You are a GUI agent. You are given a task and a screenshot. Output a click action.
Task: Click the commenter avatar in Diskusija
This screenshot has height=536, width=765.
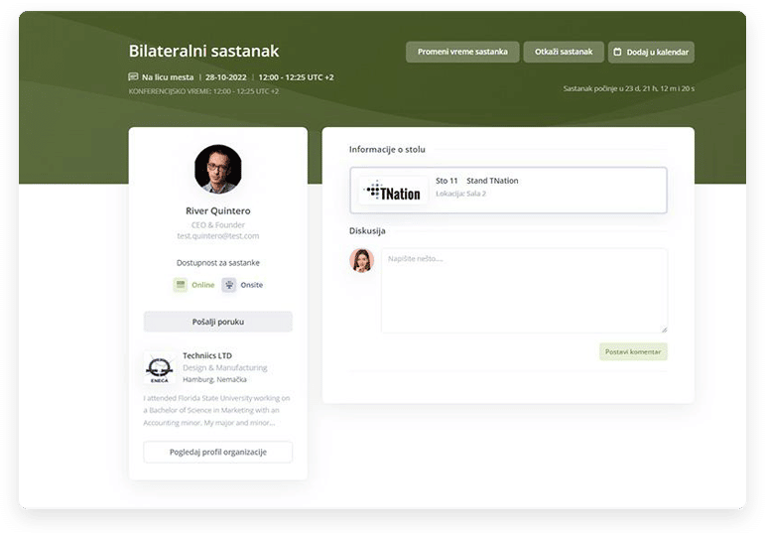pyautogui.click(x=362, y=261)
